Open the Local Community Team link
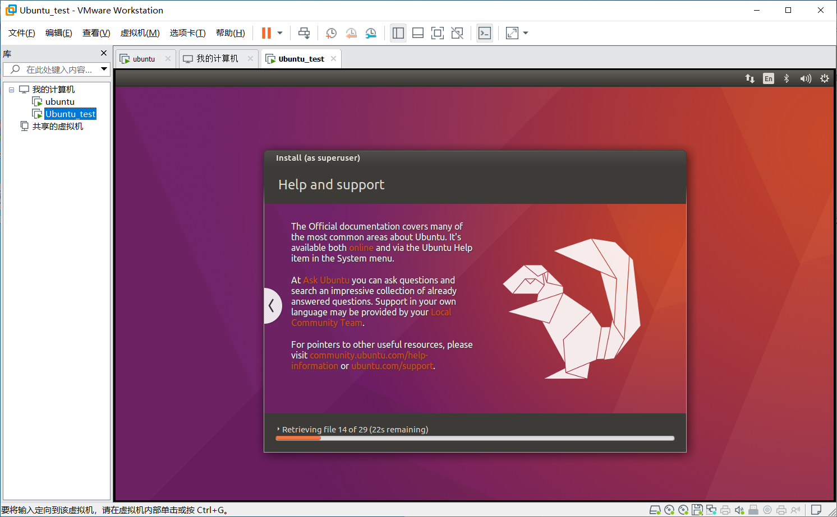The width and height of the screenshot is (837, 517). coord(371,318)
